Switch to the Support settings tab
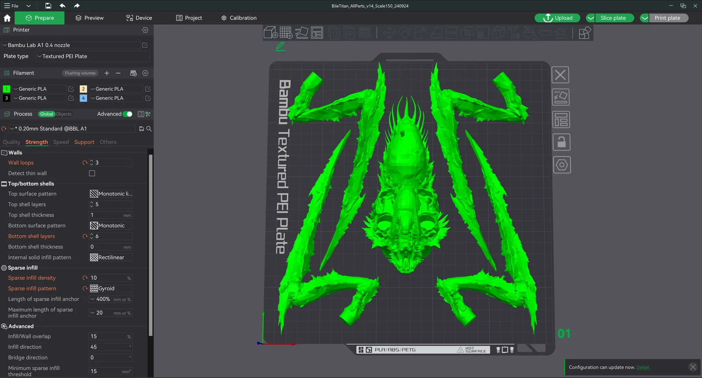The width and height of the screenshot is (702, 378). [x=84, y=142]
